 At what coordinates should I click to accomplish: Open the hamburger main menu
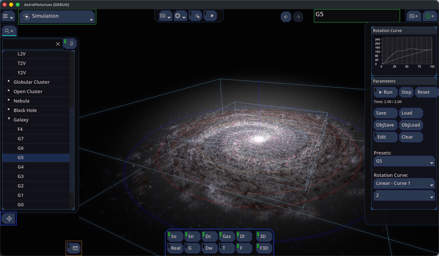click(x=8, y=17)
